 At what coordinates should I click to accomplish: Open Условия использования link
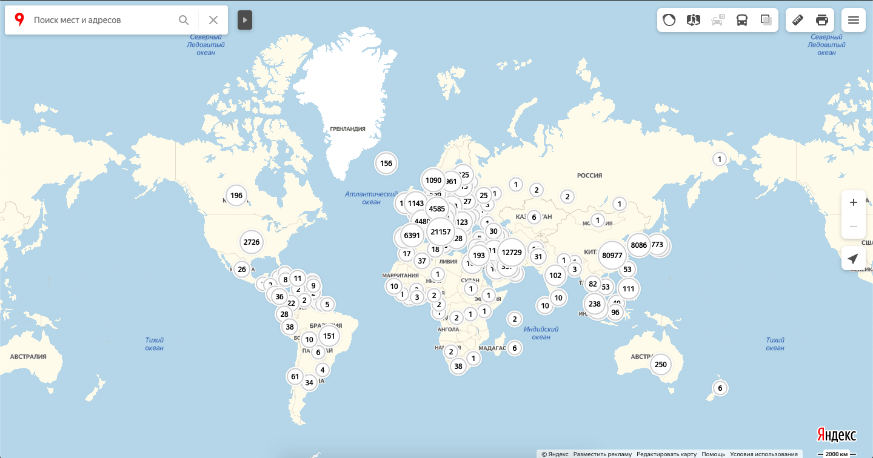[764, 454]
